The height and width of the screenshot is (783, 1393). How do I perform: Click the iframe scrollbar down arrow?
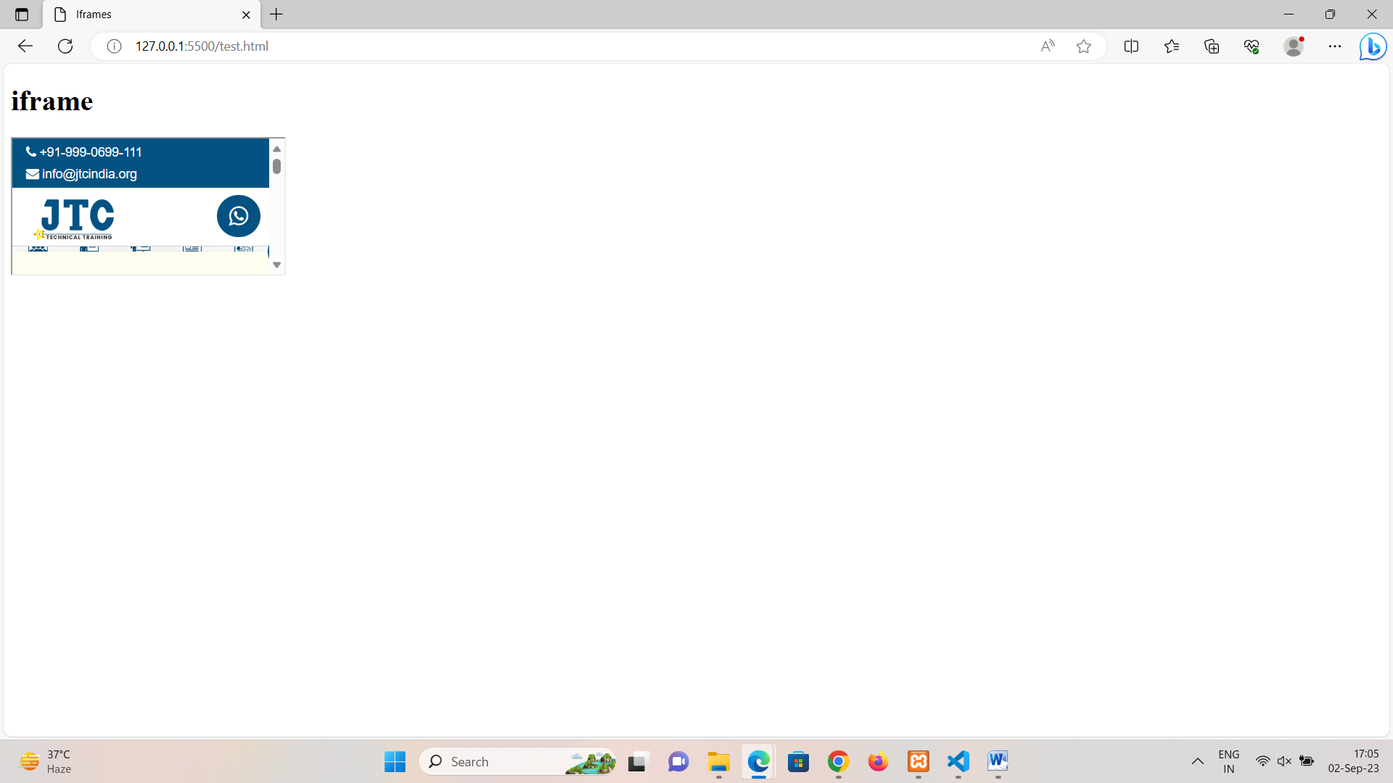click(x=276, y=265)
